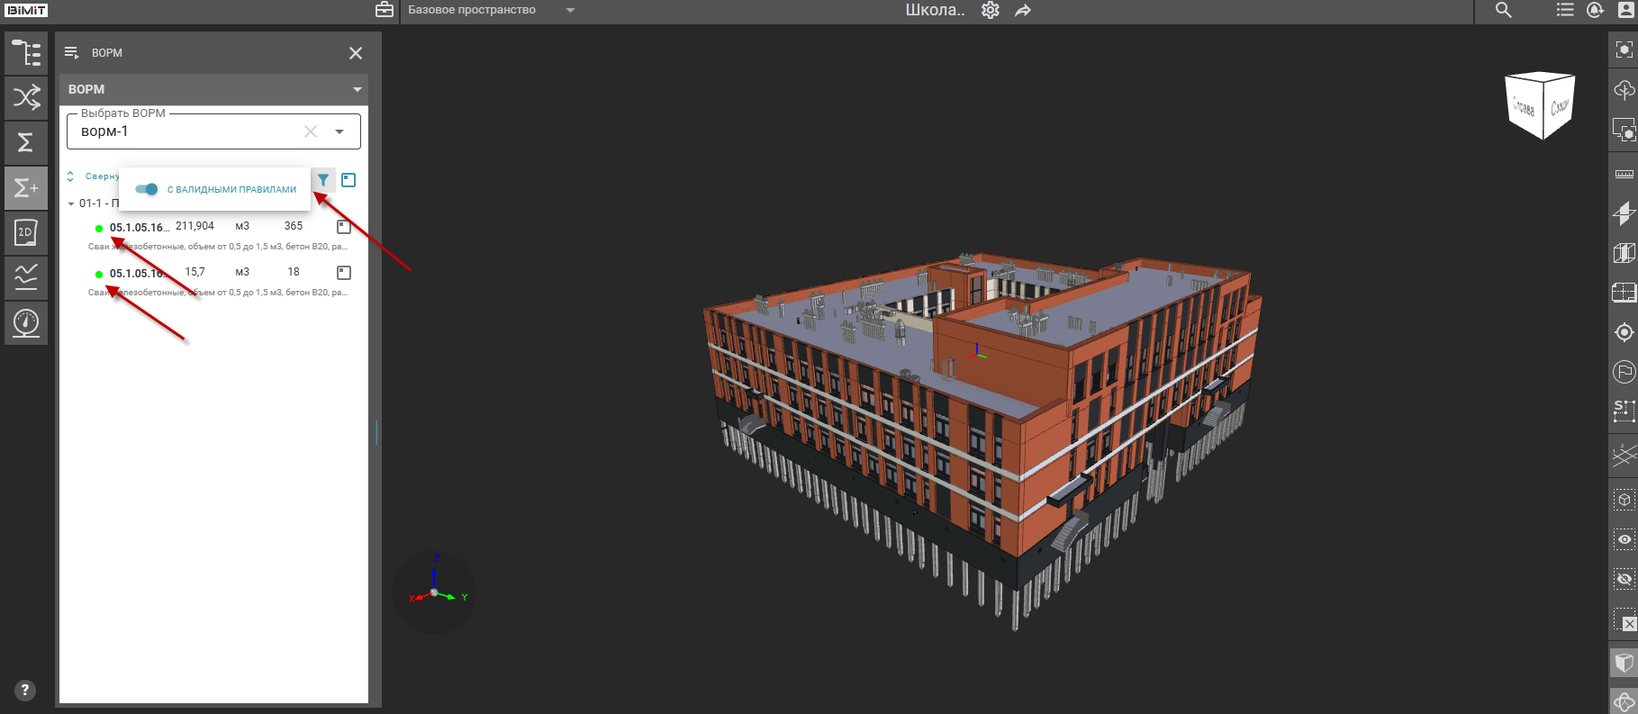Expand the ВОРМ section header dropdown
Image resolution: width=1638 pixels, height=714 pixels.
357,89
